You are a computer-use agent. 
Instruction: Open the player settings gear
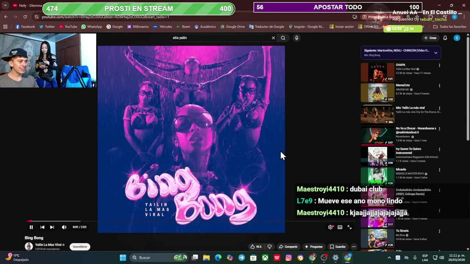pyautogui.click(x=330, y=227)
